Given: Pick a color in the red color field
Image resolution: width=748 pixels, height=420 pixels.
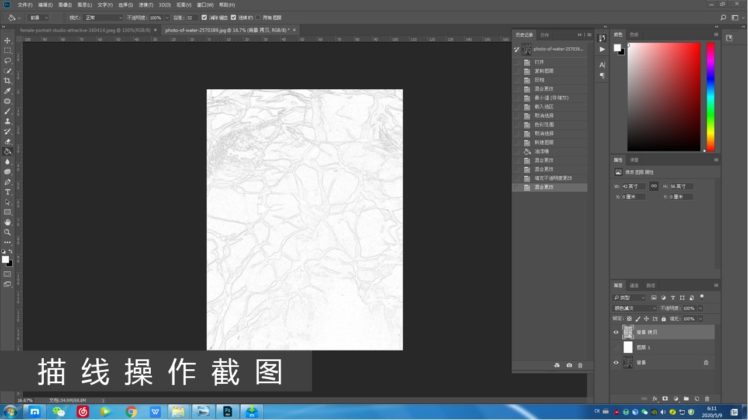Looking at the screenshot, I should [664, 97].
